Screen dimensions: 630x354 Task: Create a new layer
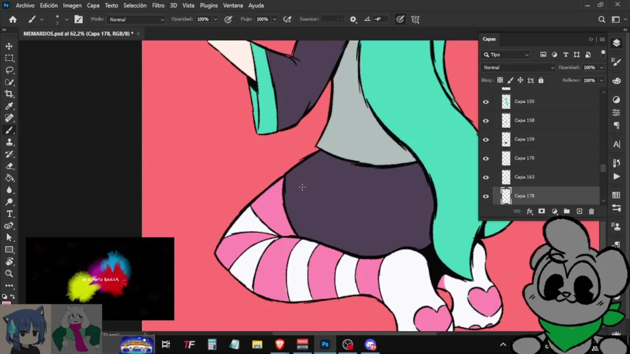point(579,211)
